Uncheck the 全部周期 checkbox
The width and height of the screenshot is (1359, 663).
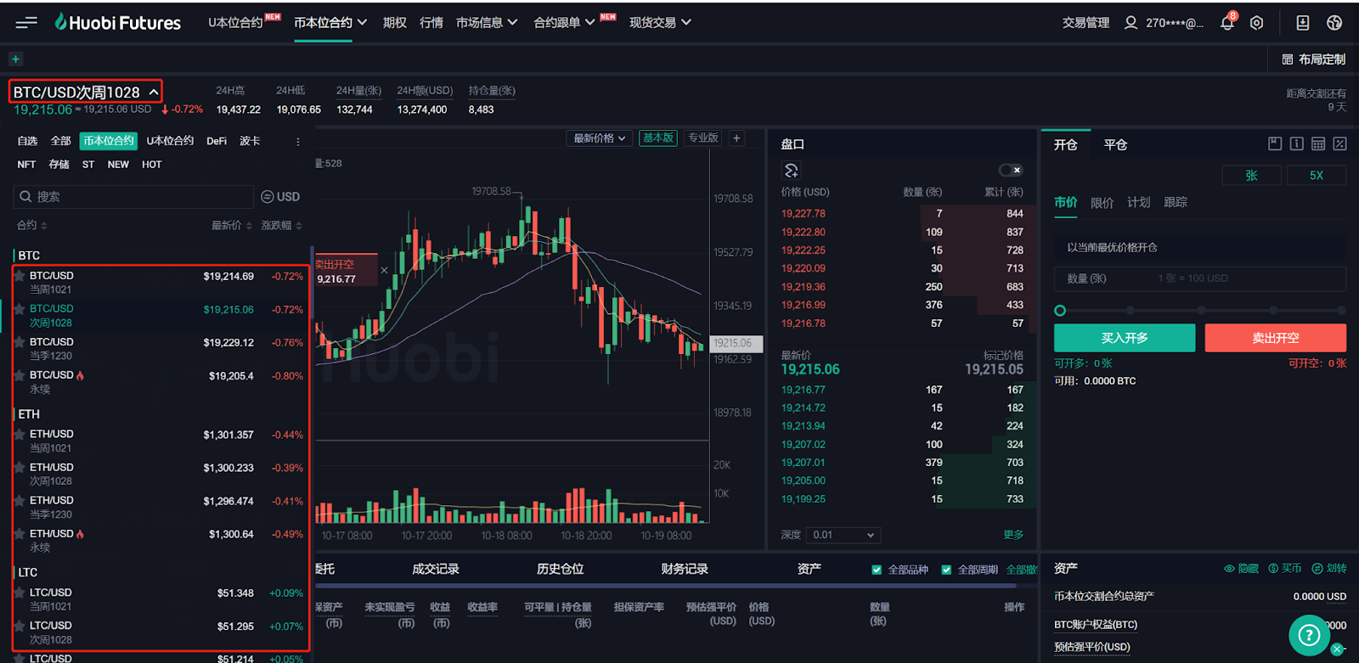946,570
